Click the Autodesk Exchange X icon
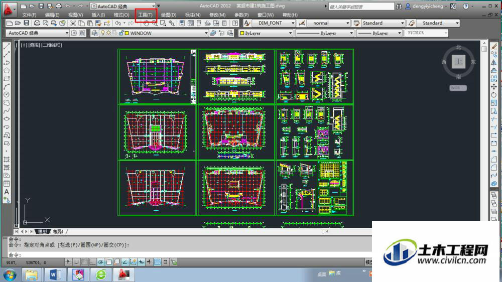 (453, 6)
